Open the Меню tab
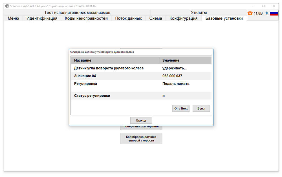This screenshot has width=282, height=177. click(x=13, y=18)
